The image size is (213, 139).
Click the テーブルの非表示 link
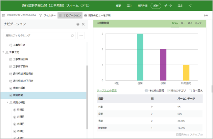point(107,90)
